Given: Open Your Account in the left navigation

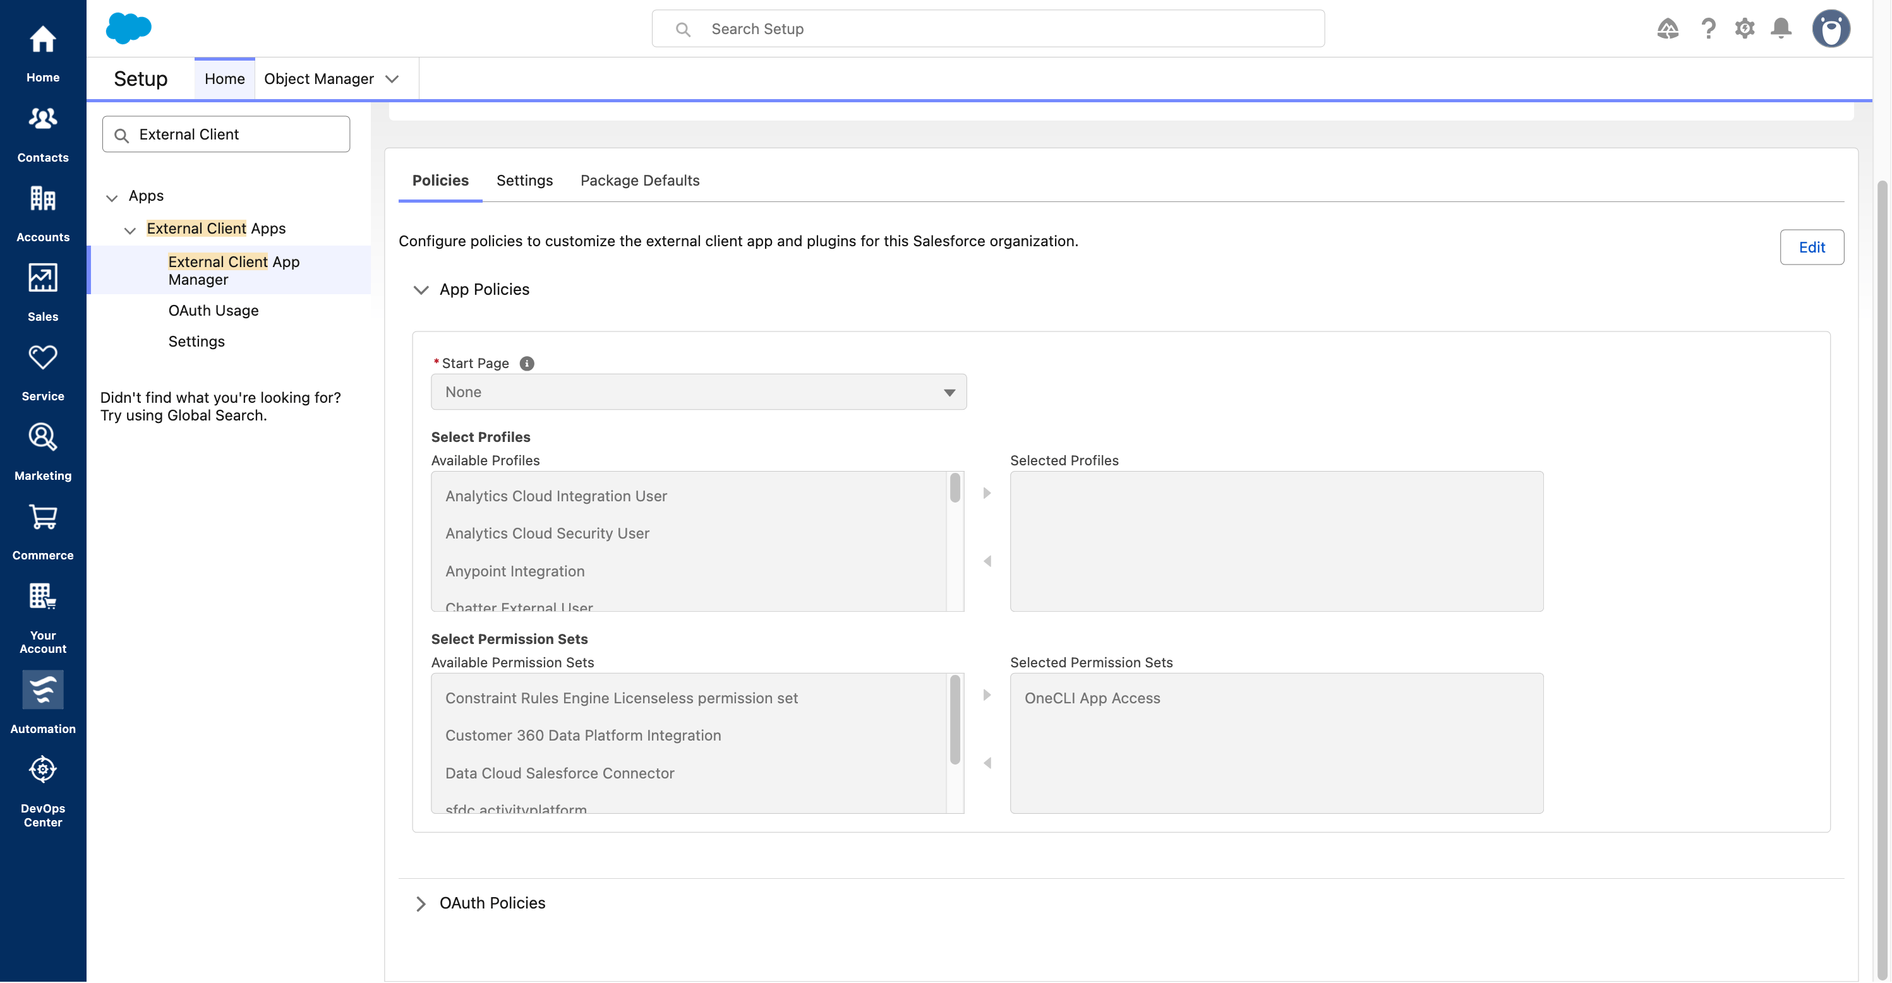Looking at the screenshot, I should click(42, 617).
